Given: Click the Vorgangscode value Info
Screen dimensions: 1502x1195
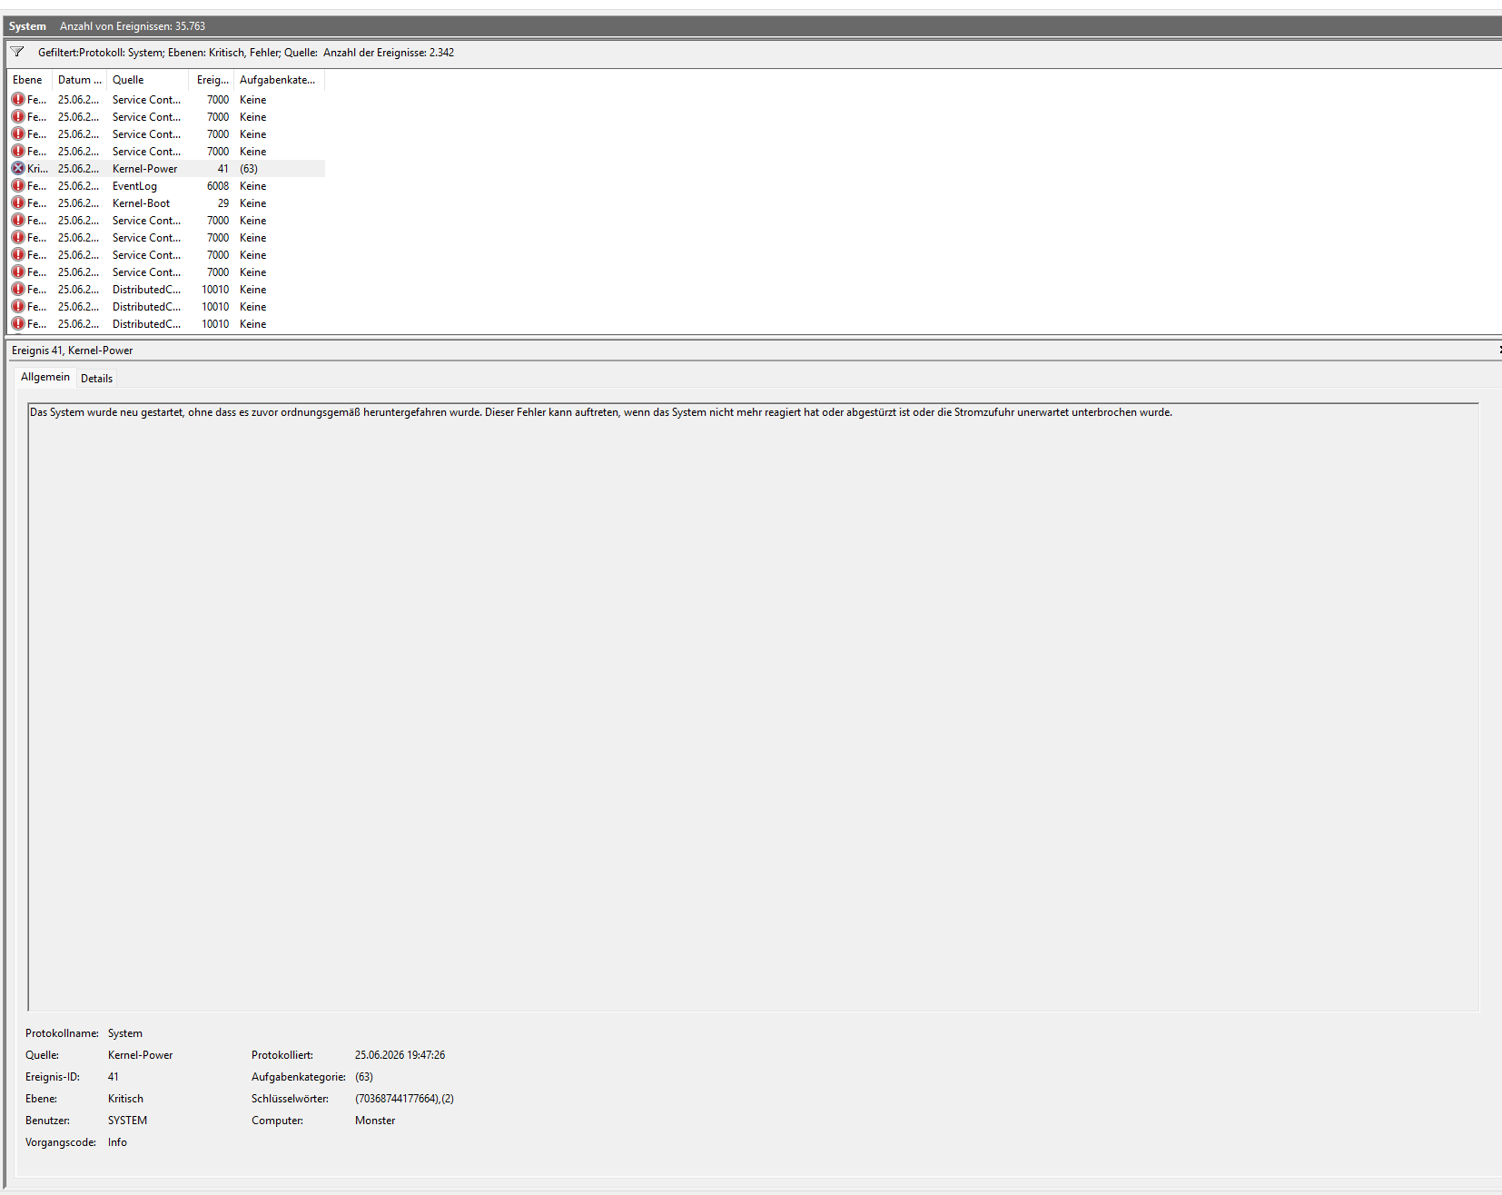Looking at the screenshot, I should [117, 1142].
